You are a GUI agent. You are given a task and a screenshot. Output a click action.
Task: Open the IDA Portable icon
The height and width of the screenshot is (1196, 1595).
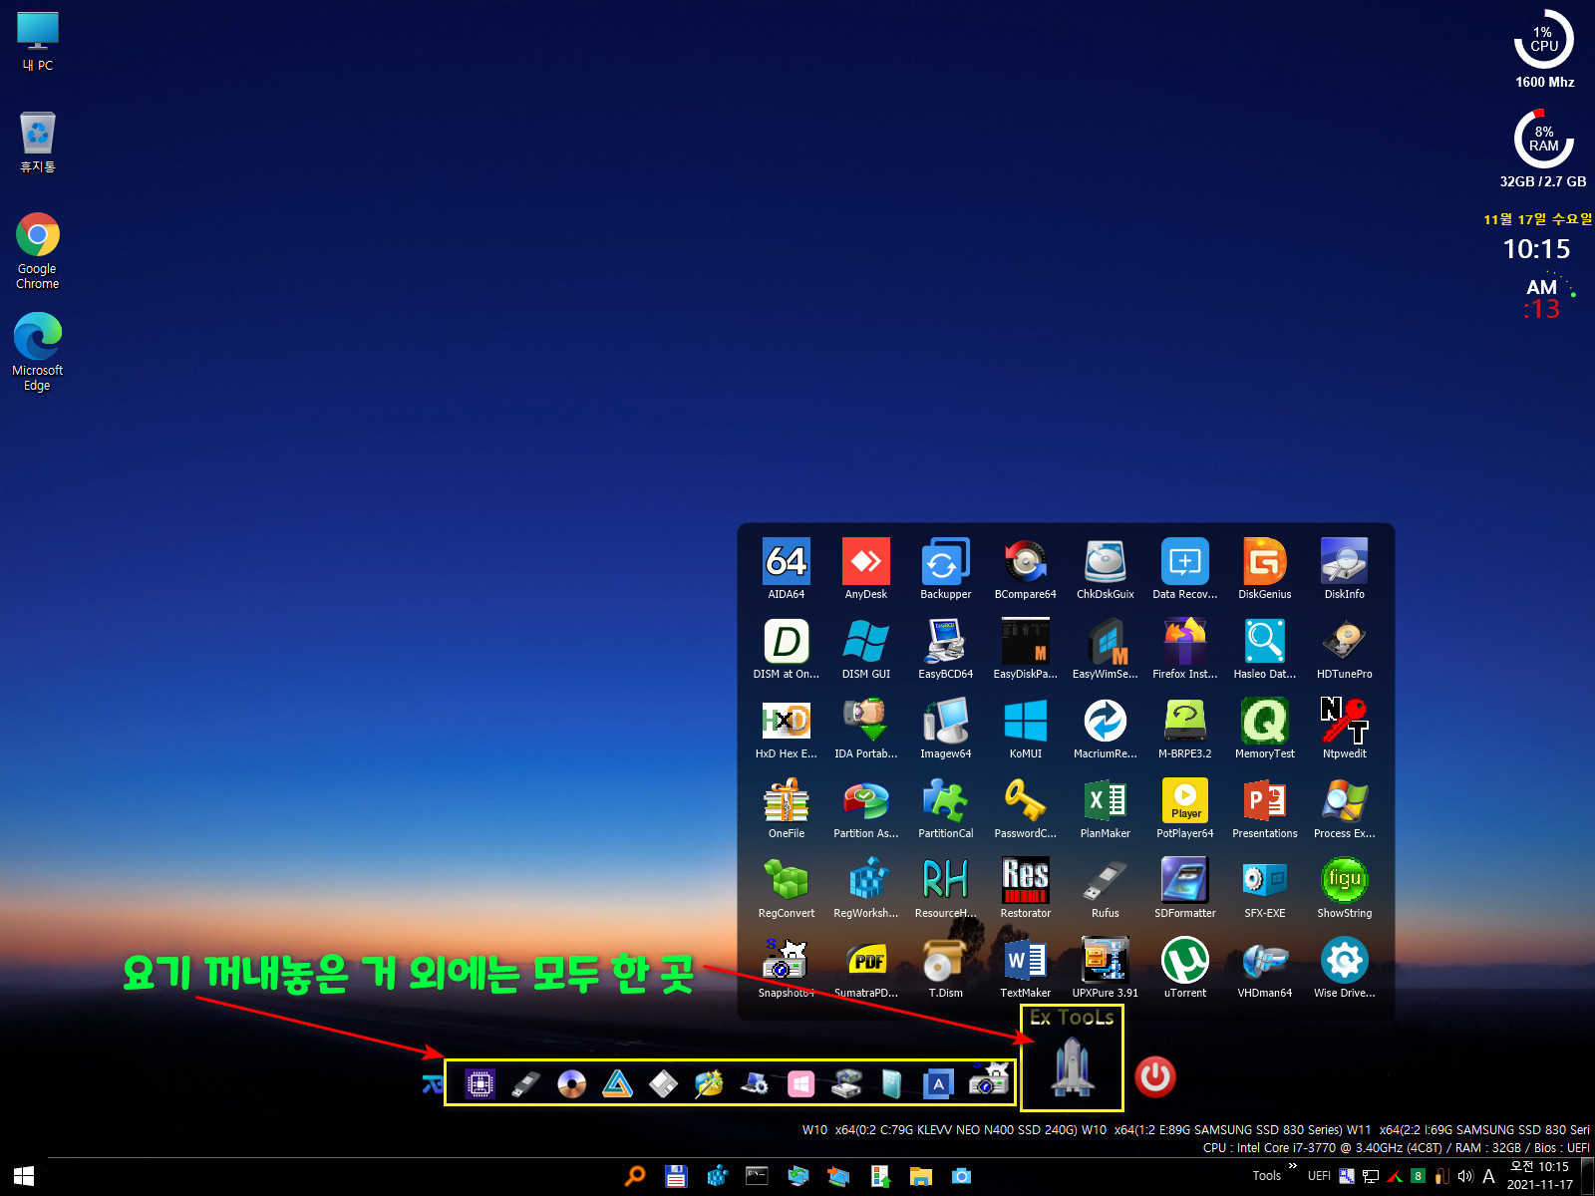click(865, 722)
